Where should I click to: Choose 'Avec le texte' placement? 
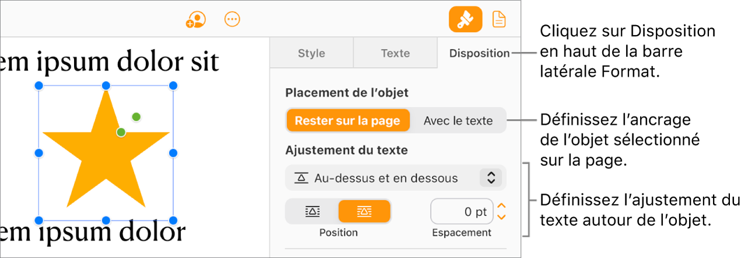[458, 121]
